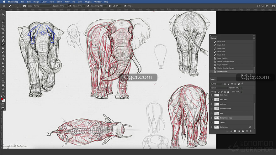The width and height of the screenshot is (276, 155).
Task: Add a layer style fx
Action: (x=231, y=131)
